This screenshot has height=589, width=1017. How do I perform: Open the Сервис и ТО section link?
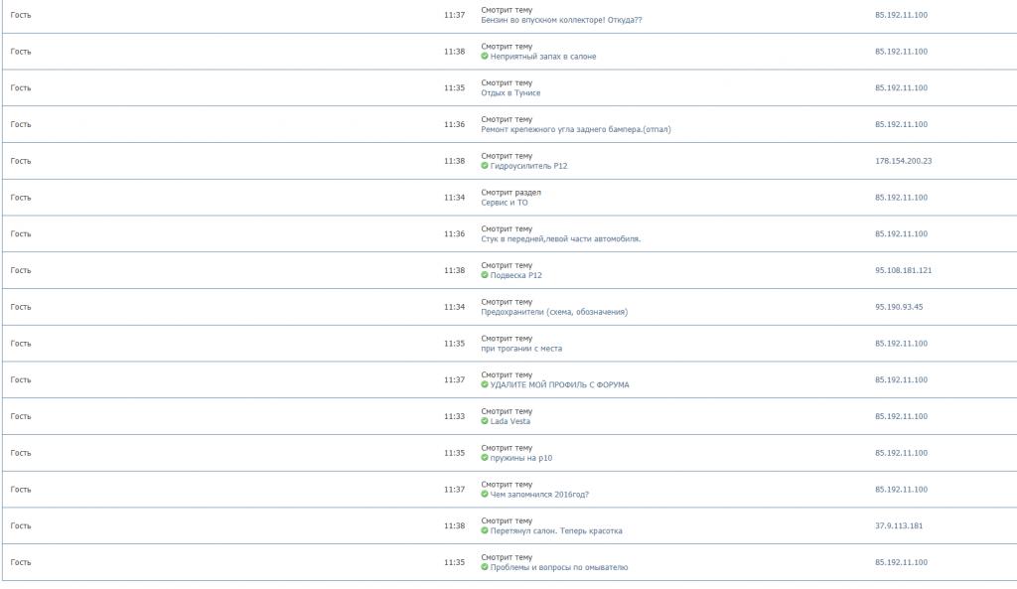click(504, 203)
